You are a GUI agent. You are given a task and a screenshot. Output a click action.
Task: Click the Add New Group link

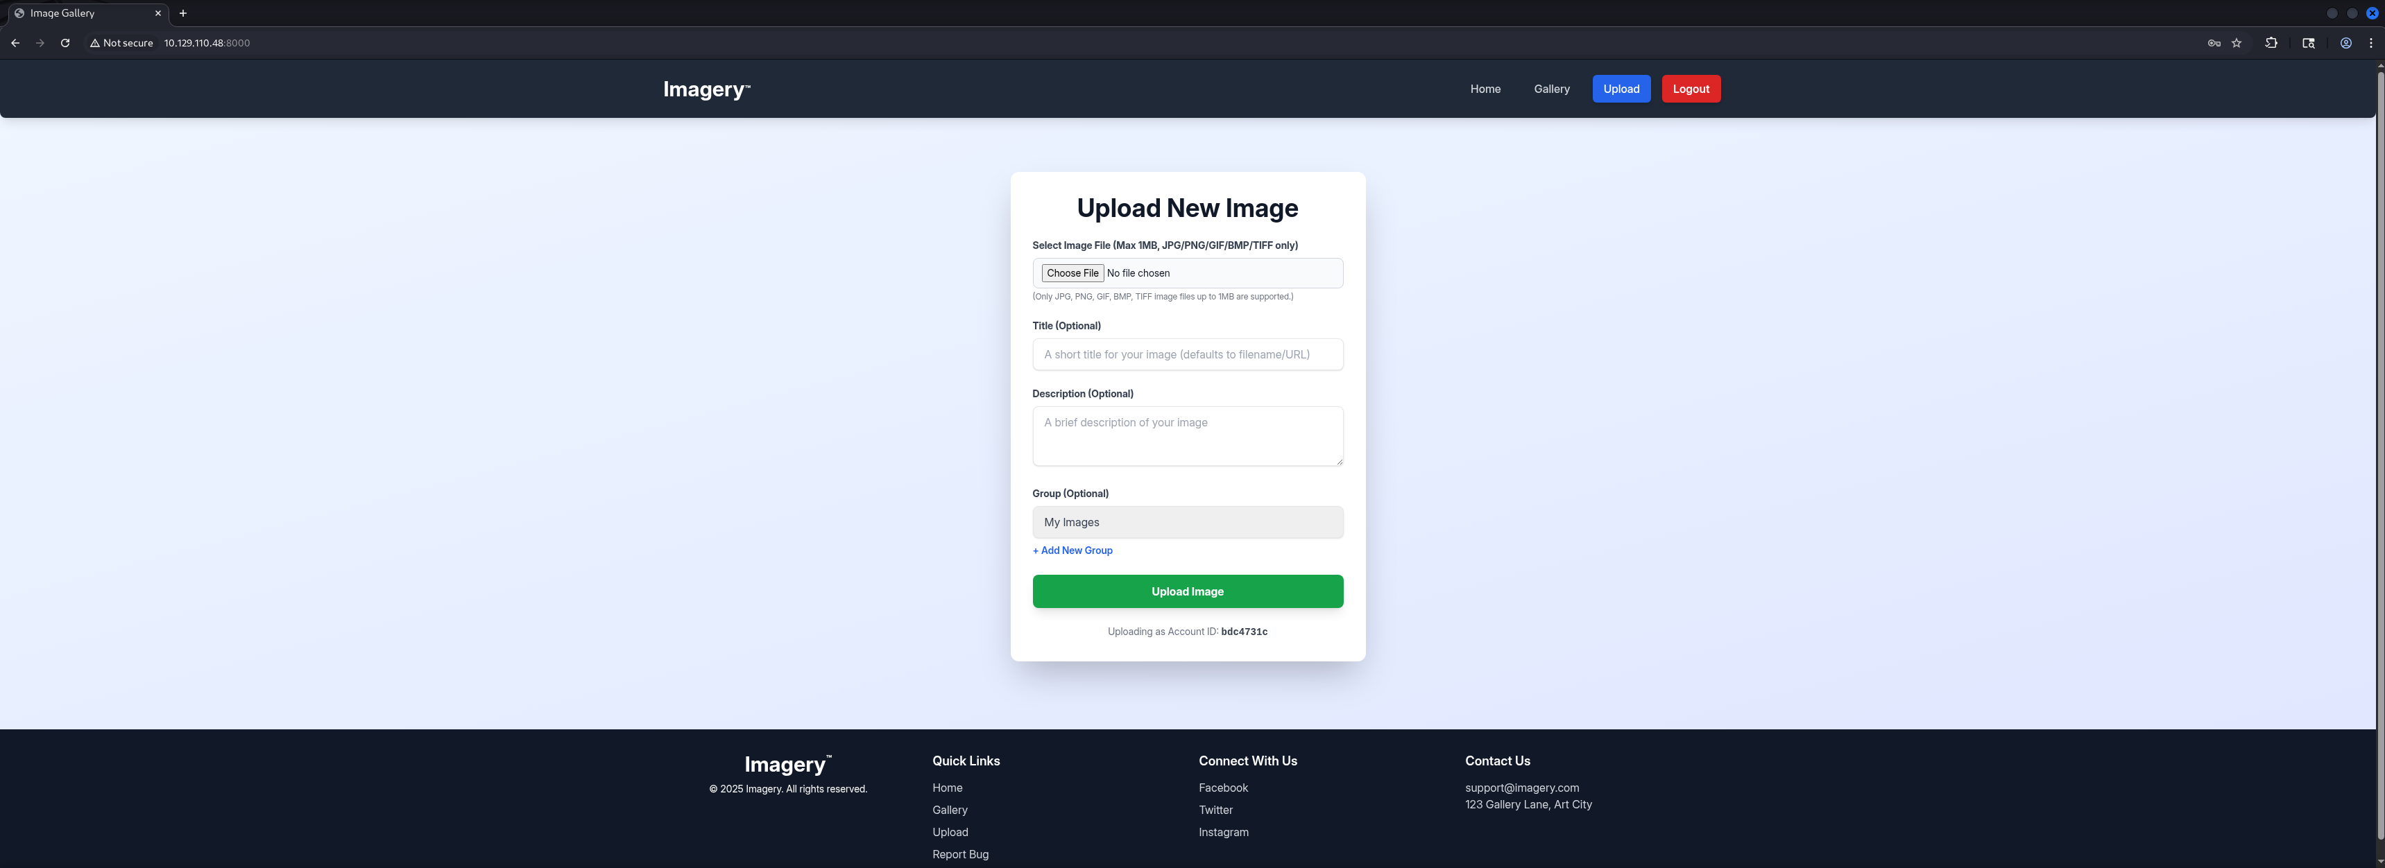click(1072, 550)
